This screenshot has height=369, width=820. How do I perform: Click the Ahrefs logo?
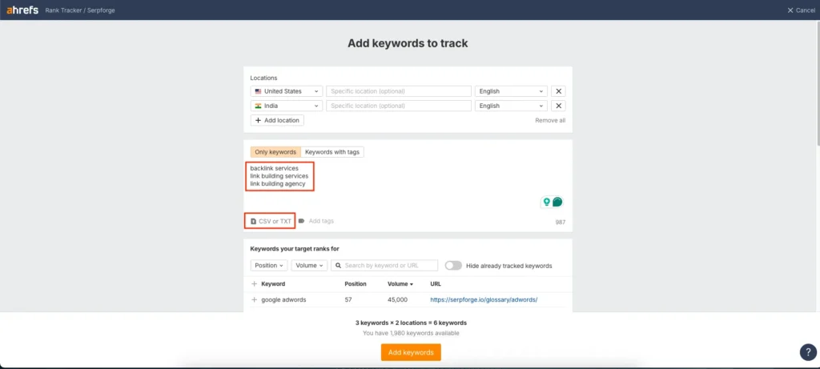[22, 10]
